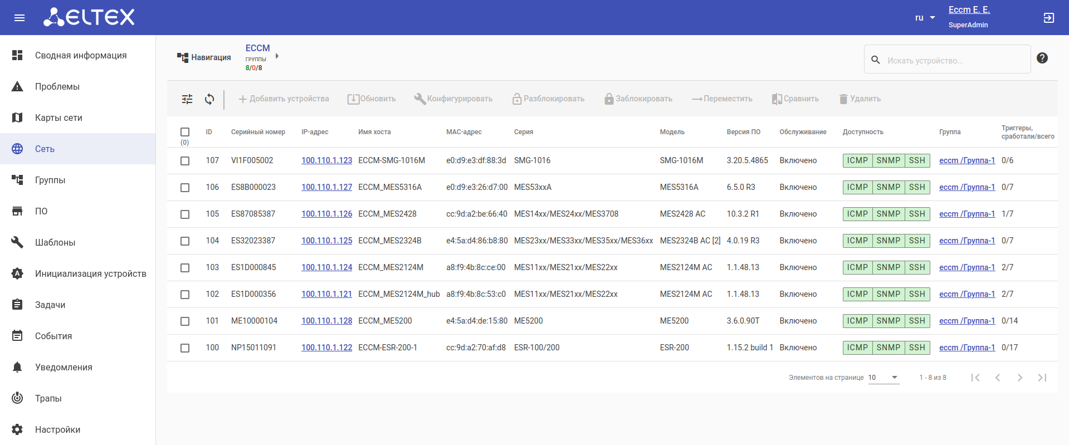This screenshot has width=1069, height=445.
Task: Select checkbox for ECCM_ME5200 device
Action: 185,321
